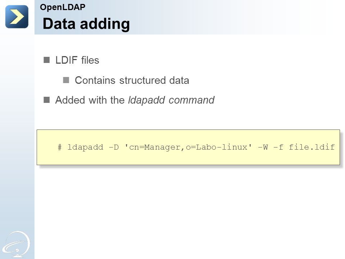This screenshot has width=345, height=259.
Task: Click the OpenLDAP header label
Action: click(63, 7)
